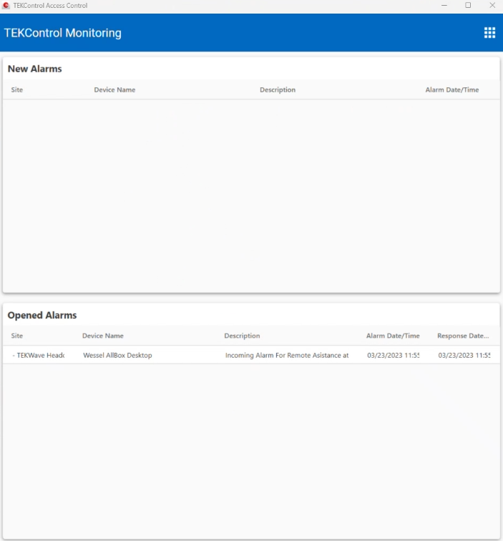Sort Opened Alarms by Alarm Date/Time header
The width and height of the screenshot is (503, 541).
pos(393,336)
